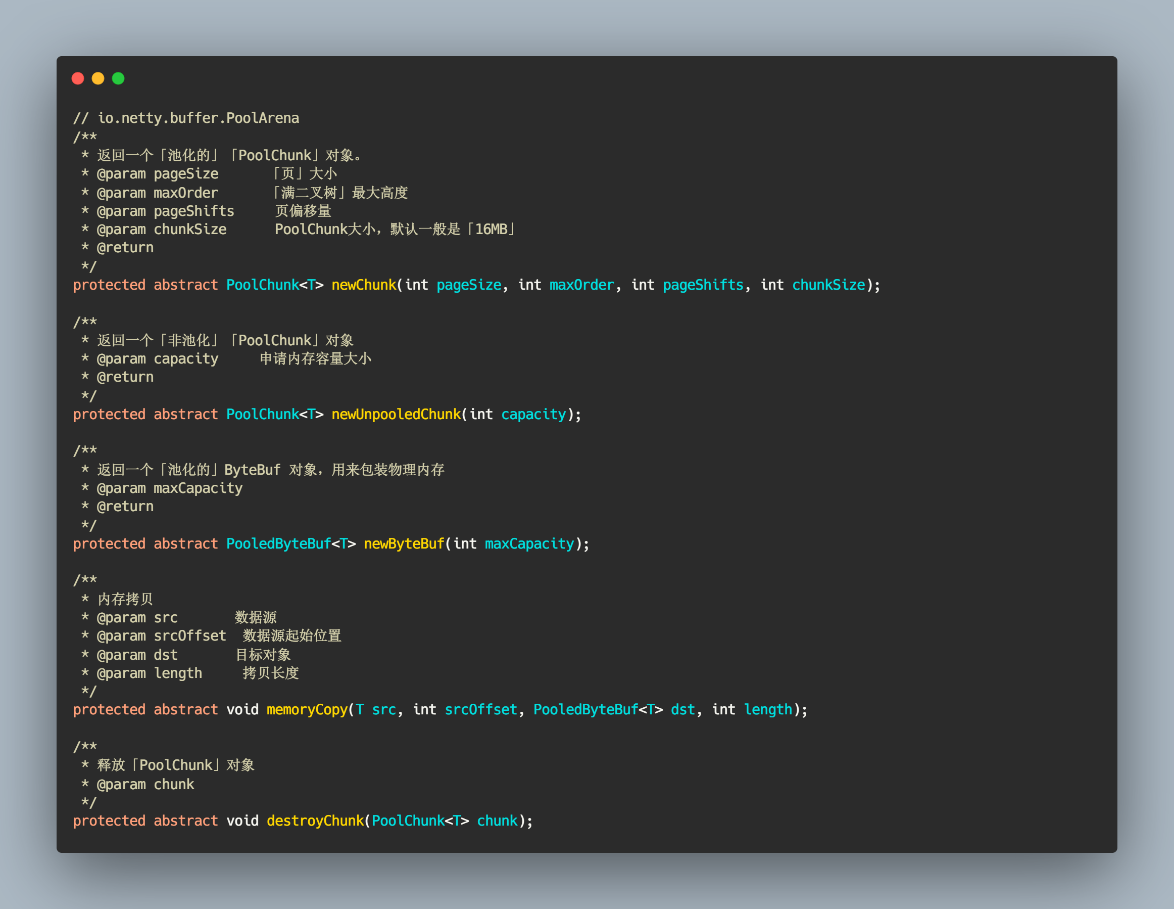1174x909 pixels.
Task: Click the memoryCopy method name
Action: 307,709
